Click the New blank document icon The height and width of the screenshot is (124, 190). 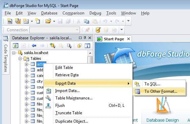coord(38,21)
